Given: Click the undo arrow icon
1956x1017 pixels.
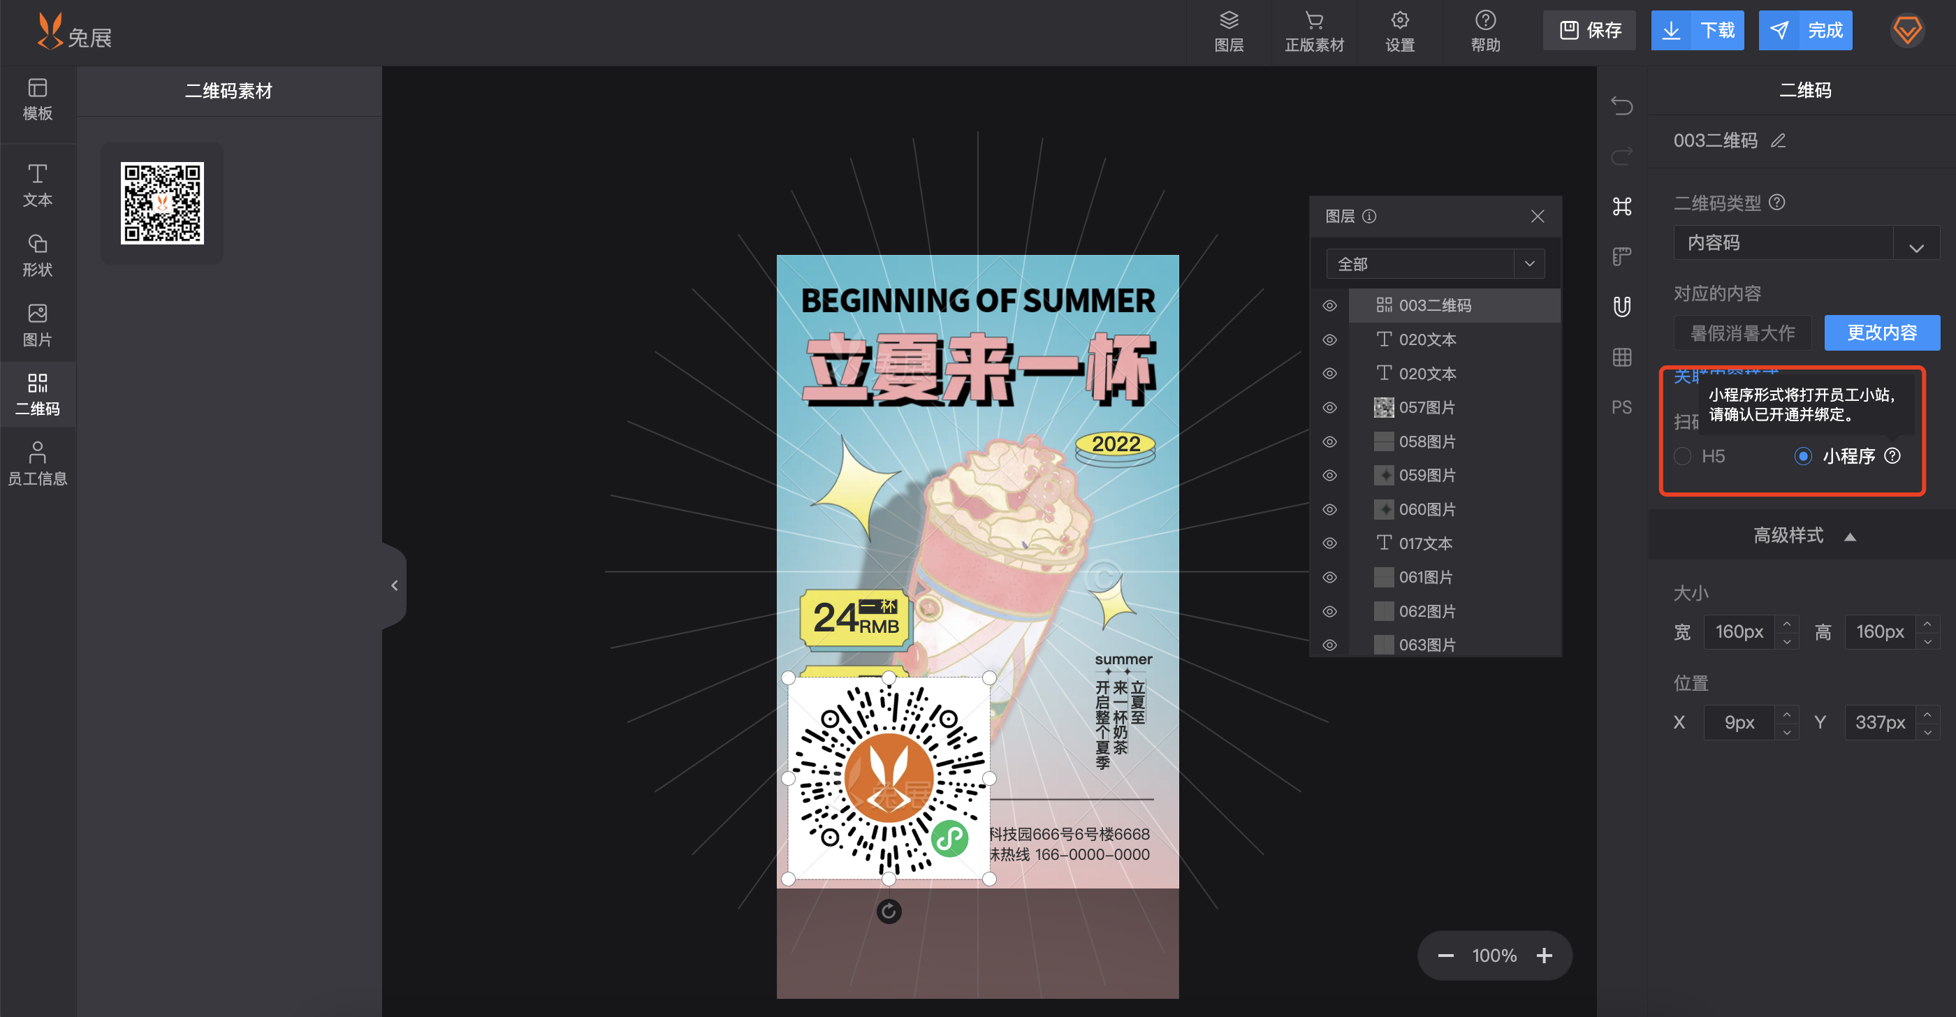Looking at the screenshot, I should [x=1622, y=105].
